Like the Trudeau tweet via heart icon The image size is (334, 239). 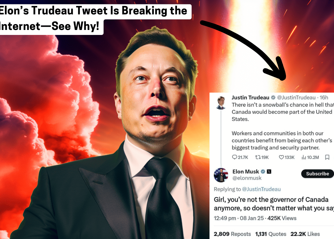tap(281, 157)
